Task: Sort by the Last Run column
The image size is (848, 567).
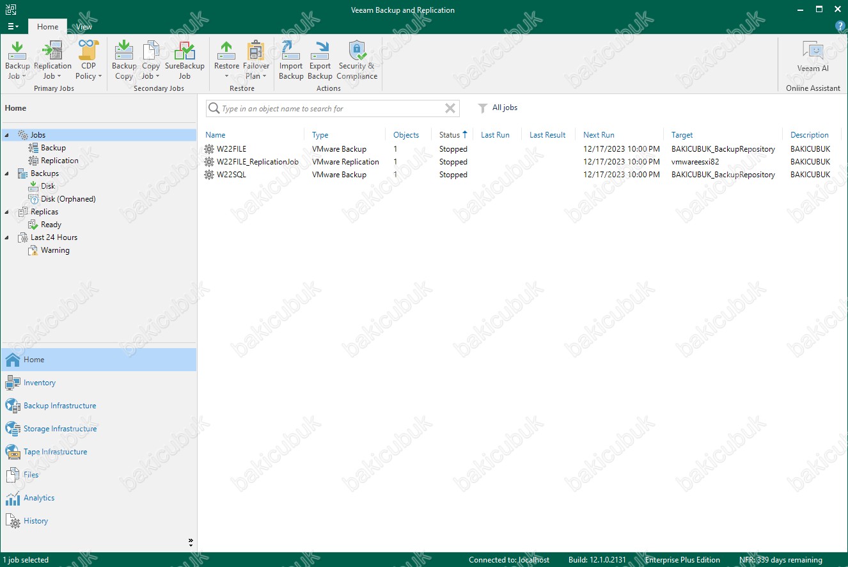Action: (x=496, y=135)
